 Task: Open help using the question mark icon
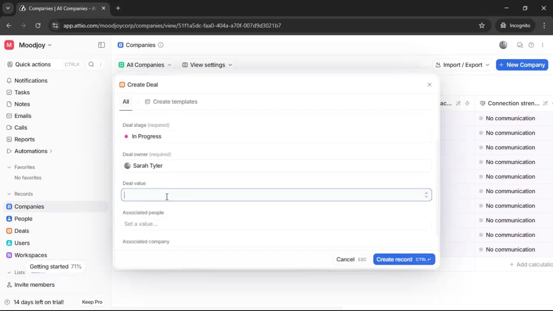point(531,45)
